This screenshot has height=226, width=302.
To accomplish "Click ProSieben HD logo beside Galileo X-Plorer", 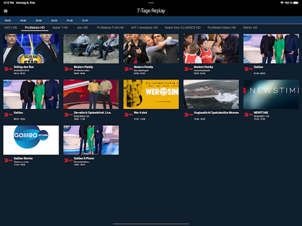I will pos(68,160).
